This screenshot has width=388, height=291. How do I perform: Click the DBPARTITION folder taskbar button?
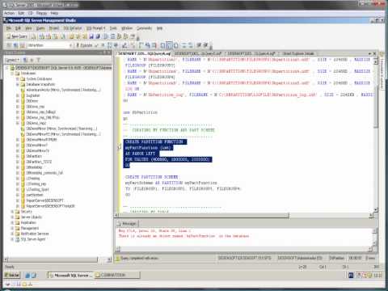pos(117,275)
